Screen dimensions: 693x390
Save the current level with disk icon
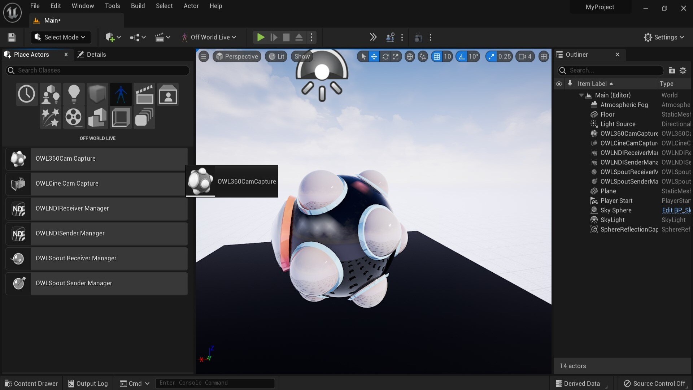coord(12,37)
